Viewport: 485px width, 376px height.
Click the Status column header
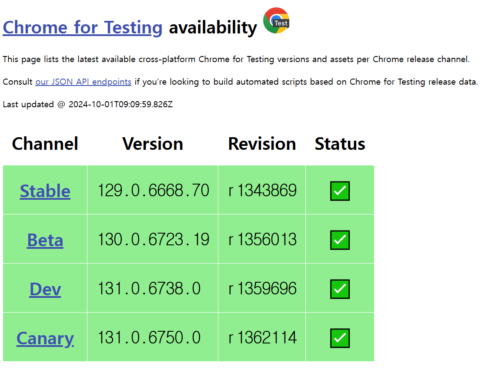pos(340,144)
